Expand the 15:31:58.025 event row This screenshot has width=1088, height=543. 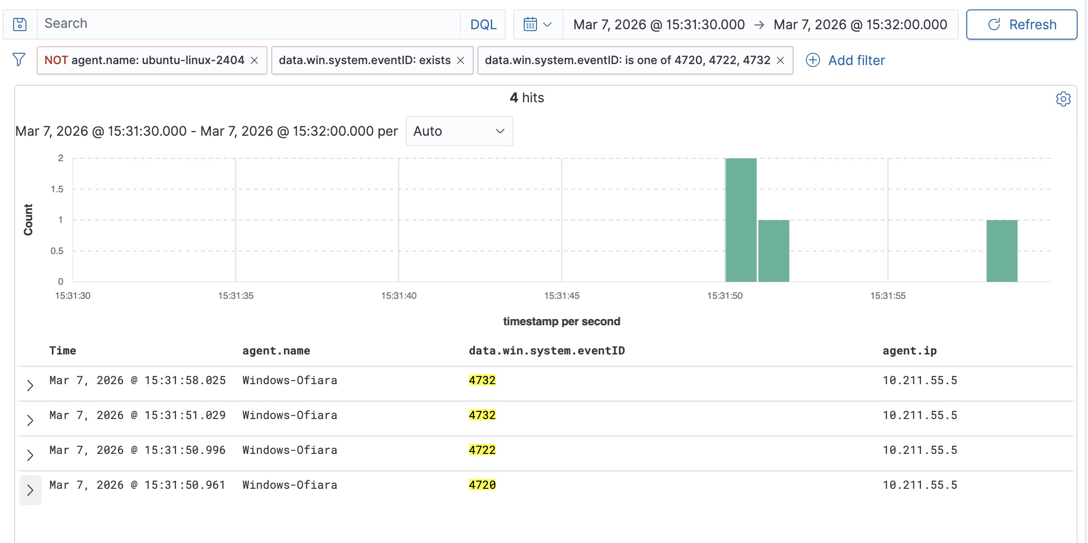(30, 385)
